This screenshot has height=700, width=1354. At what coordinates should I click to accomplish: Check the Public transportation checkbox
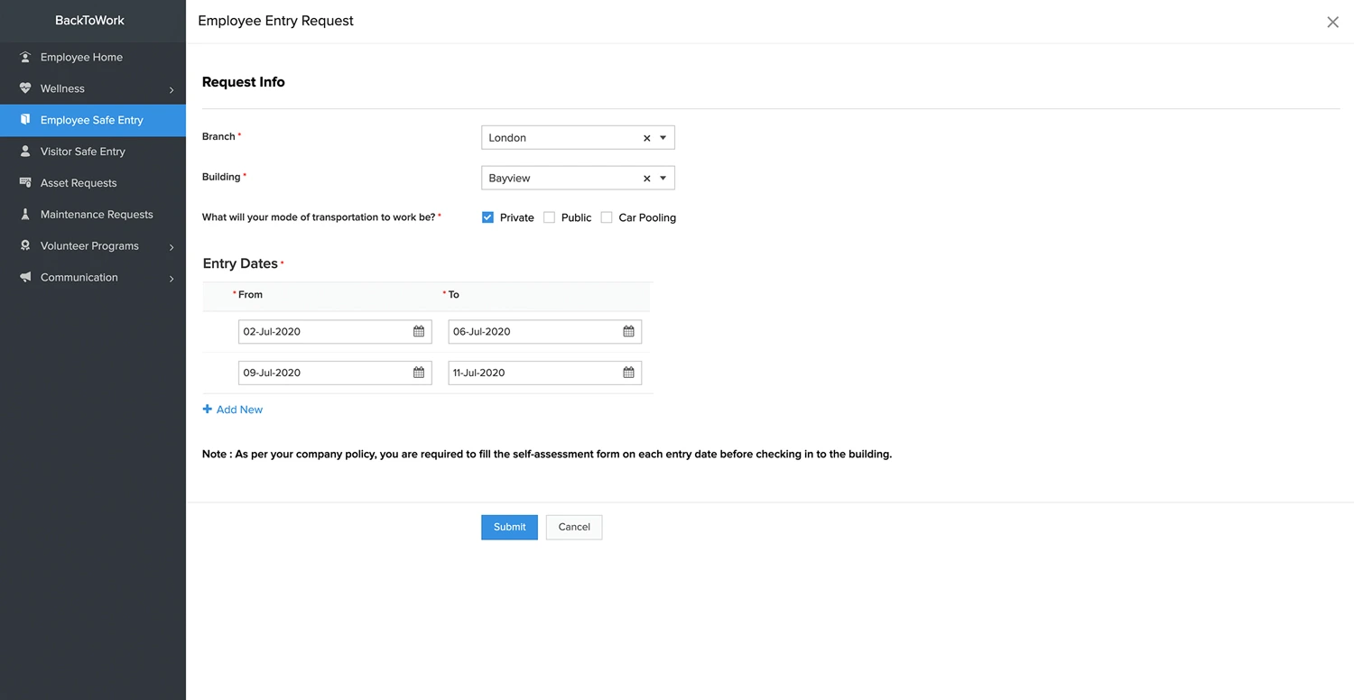(549, 217)
